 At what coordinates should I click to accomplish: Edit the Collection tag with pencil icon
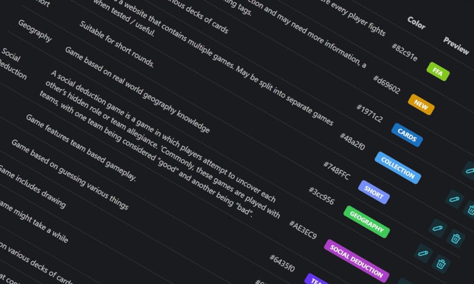click(454, 199)
